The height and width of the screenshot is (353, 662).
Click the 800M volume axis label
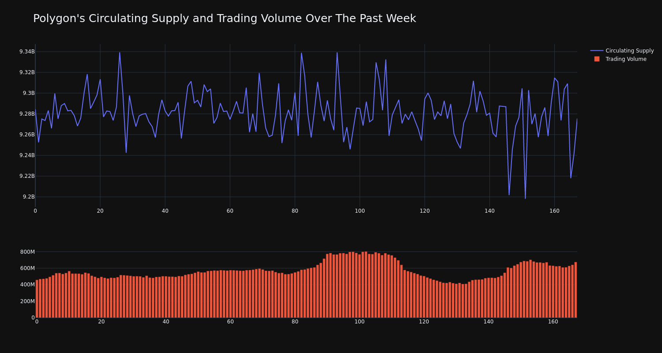(27, 252)
